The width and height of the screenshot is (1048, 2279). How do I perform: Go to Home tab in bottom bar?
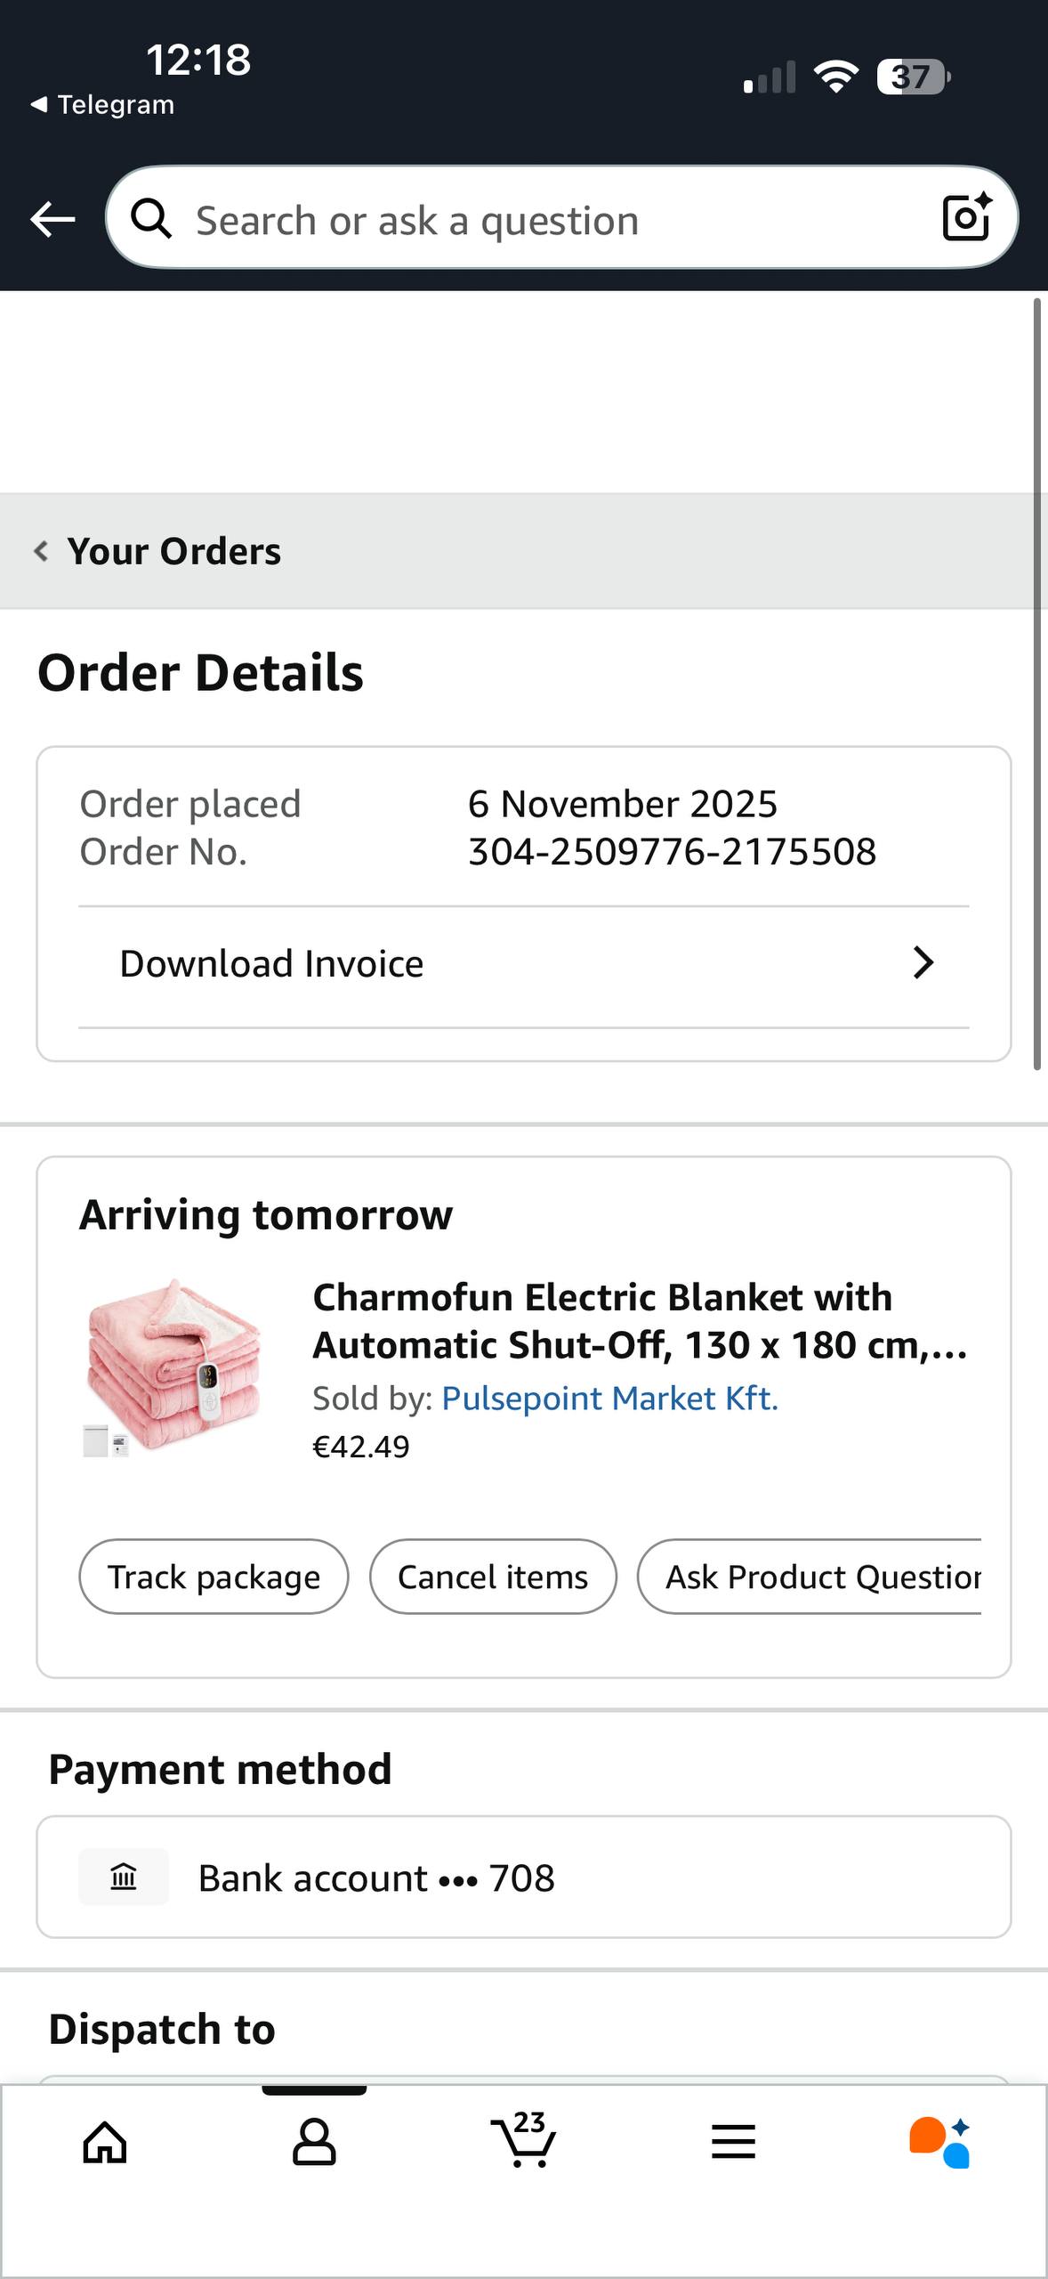coord(105,2142)
